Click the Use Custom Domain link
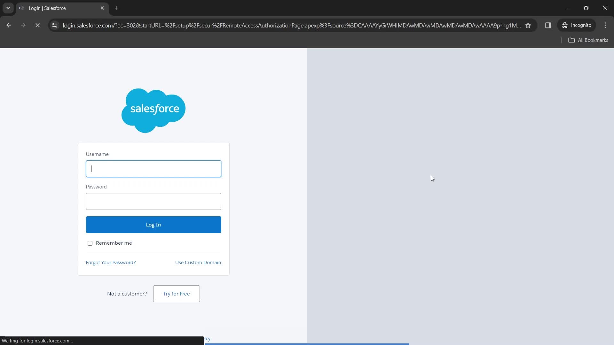This screenshot has height=345, width=614. click(198, 262)
